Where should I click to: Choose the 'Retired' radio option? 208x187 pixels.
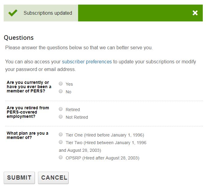pos(61,109)
